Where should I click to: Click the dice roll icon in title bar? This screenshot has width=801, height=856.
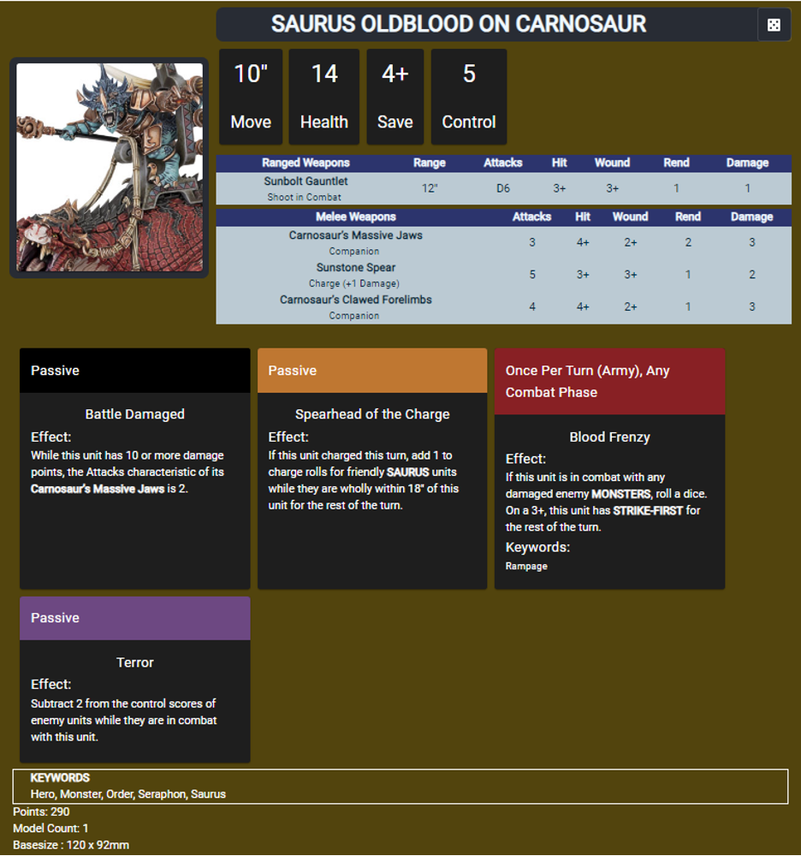coord(774,25)
